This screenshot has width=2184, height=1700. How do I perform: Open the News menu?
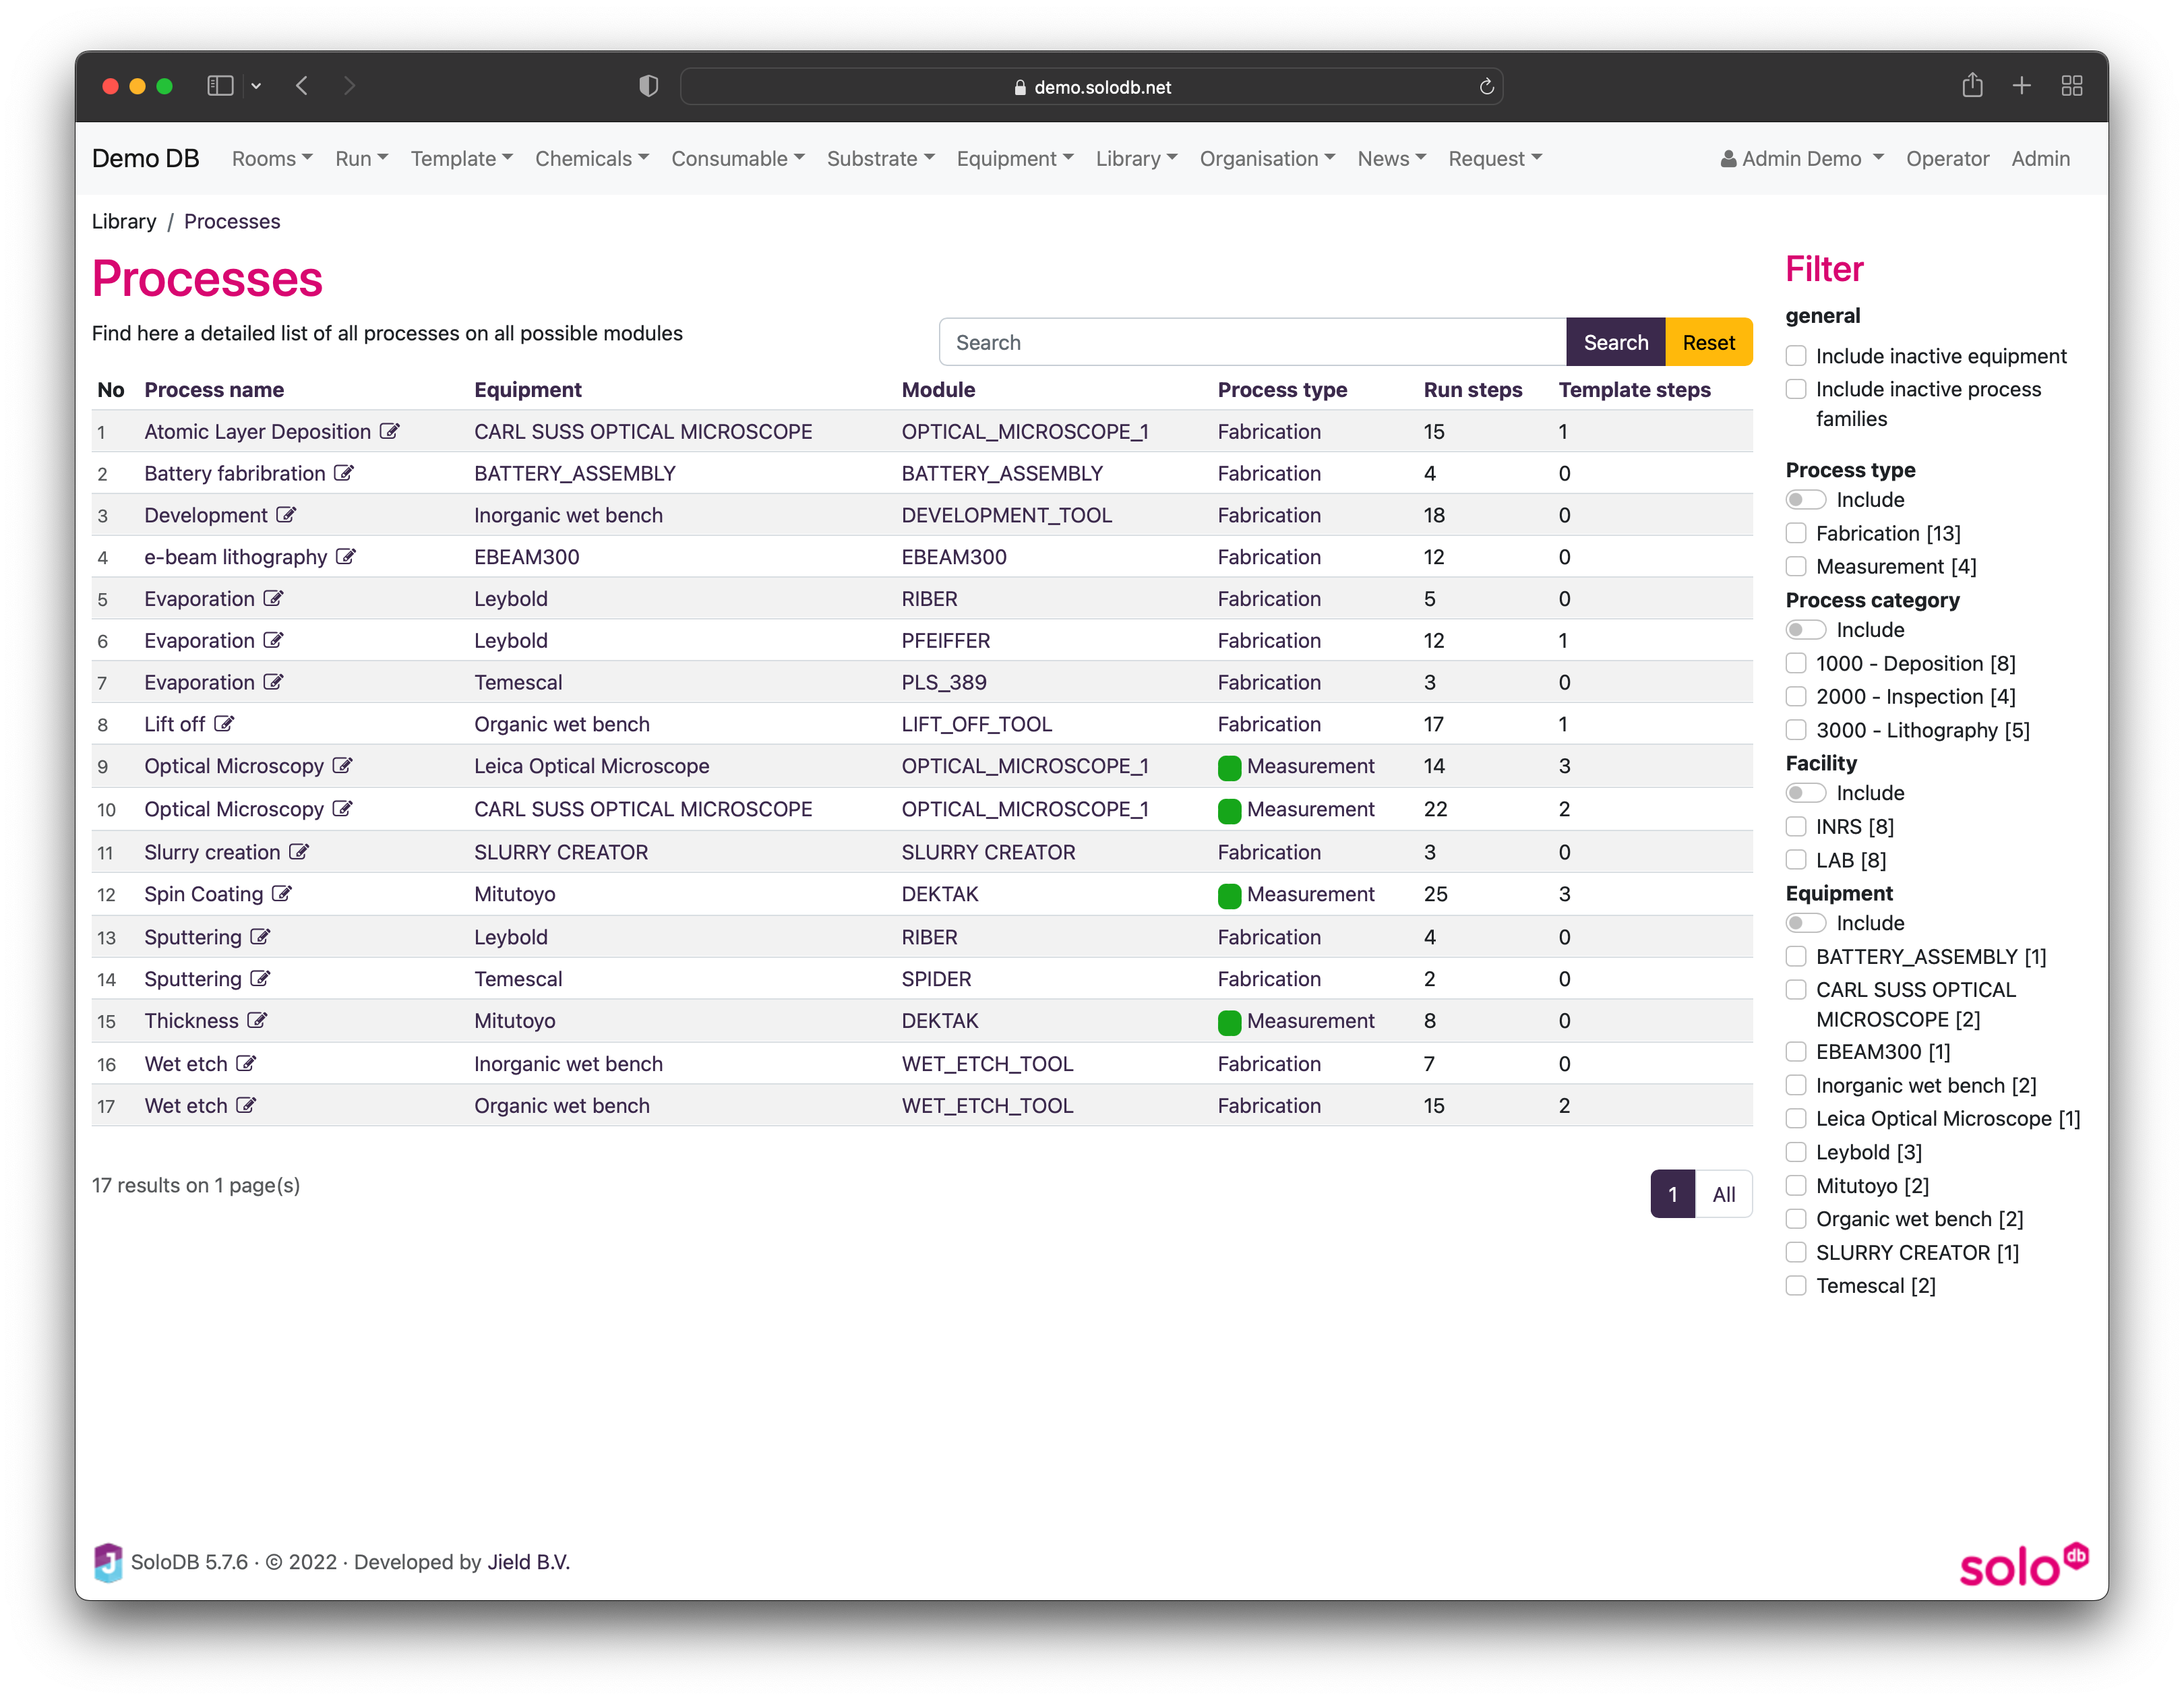click(1391, 158)
